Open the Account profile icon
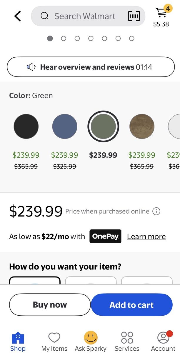Viewport: 180px width, 353px height. 163,338
